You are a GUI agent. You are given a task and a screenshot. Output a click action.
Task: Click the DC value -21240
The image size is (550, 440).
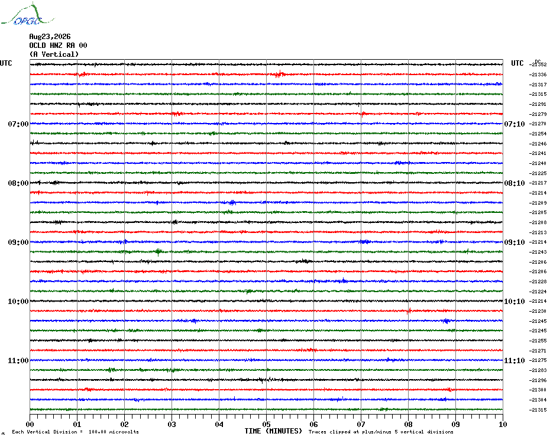coord(538,163)
